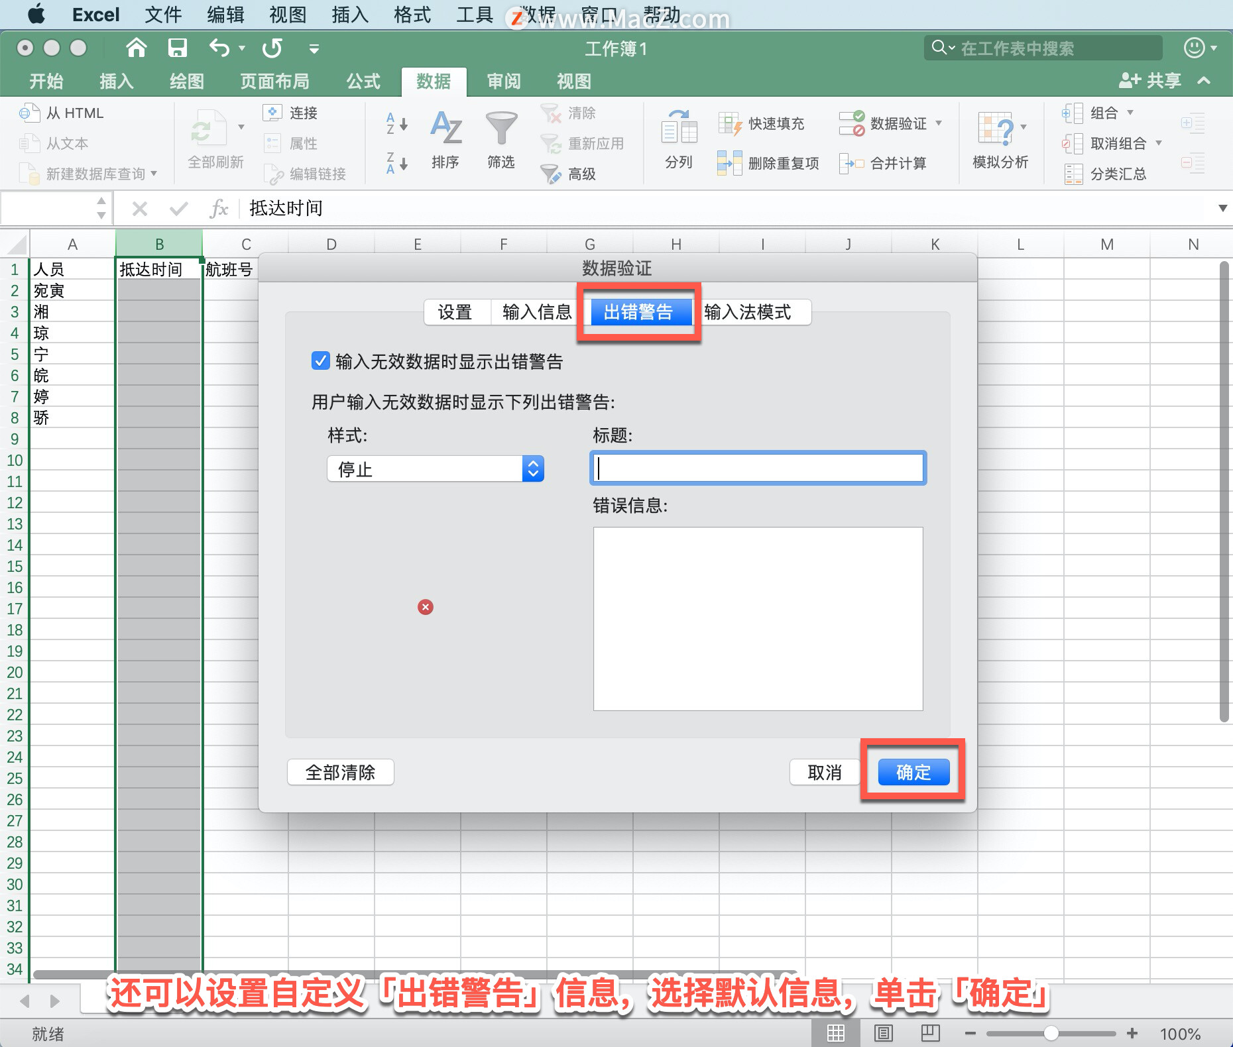Apply Flash Fill

761,124
